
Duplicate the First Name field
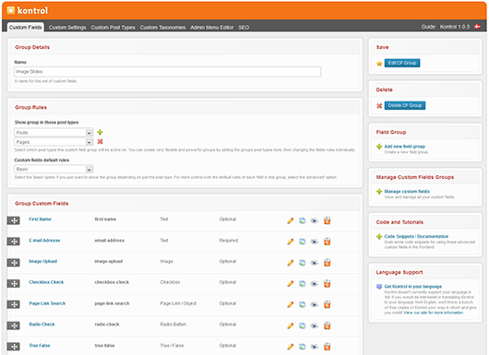(x=303, y=220)
